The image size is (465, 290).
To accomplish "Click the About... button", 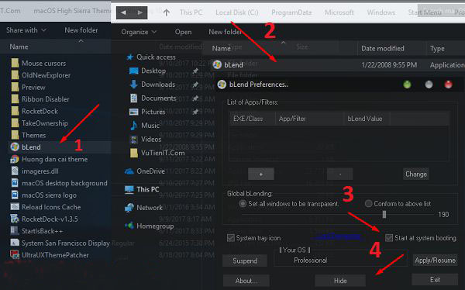I will pos(246,281).
